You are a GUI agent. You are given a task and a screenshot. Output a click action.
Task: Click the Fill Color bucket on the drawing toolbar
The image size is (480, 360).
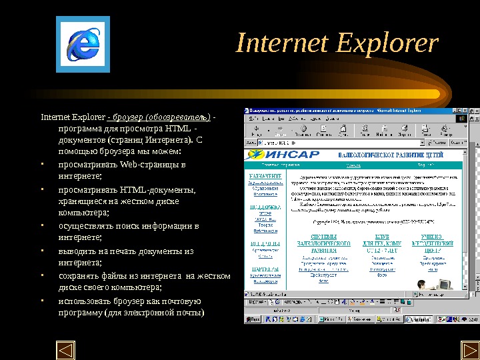(353, 302)
